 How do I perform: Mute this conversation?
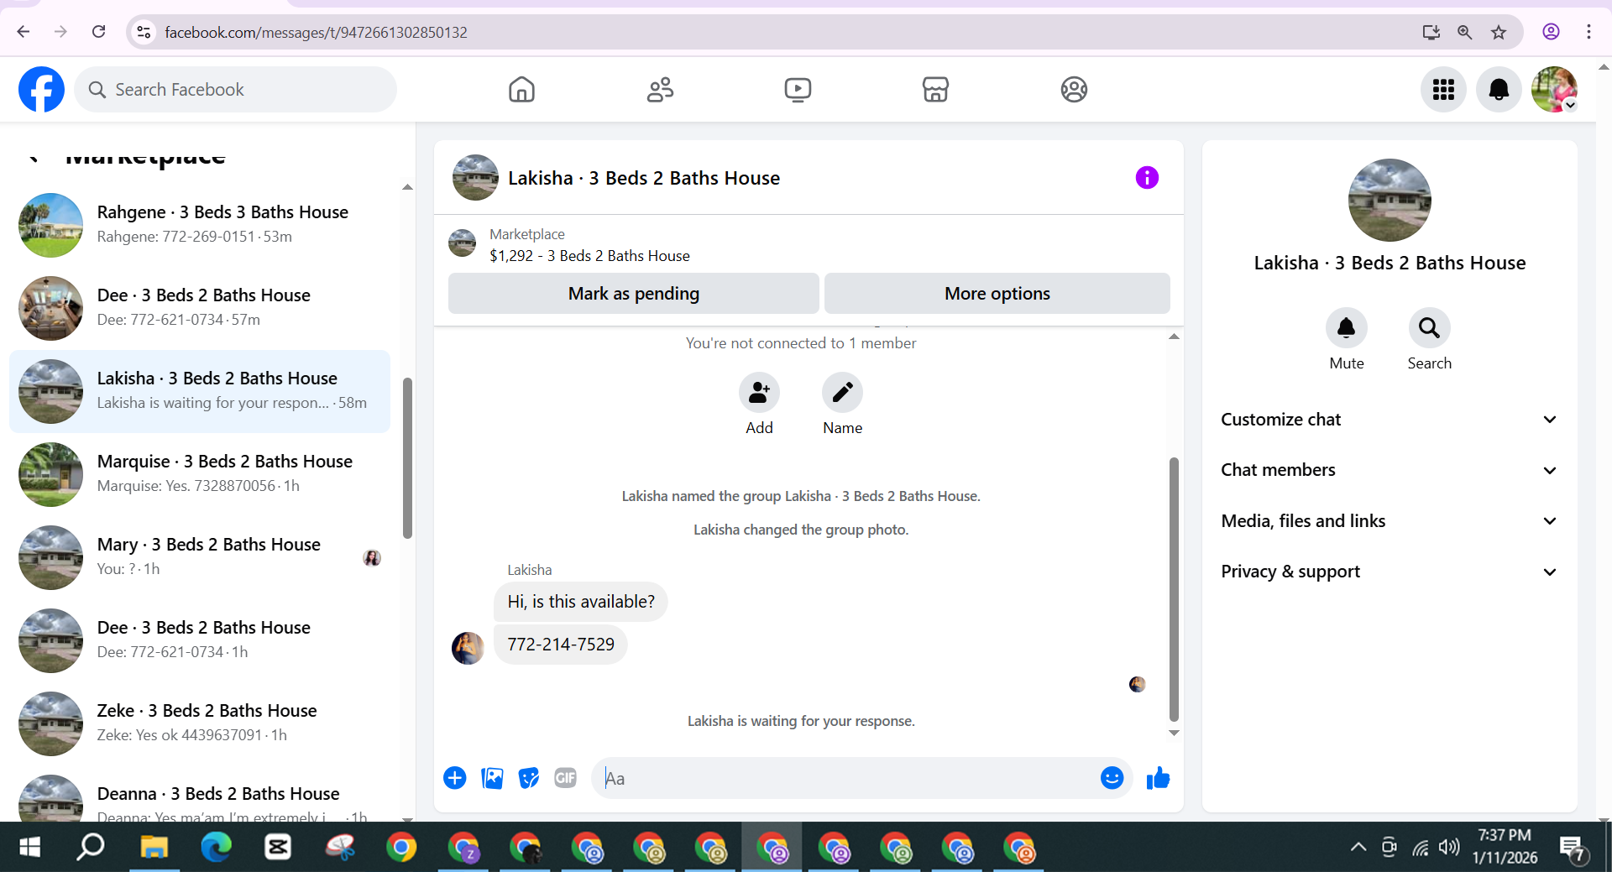tap(1347, 328)
